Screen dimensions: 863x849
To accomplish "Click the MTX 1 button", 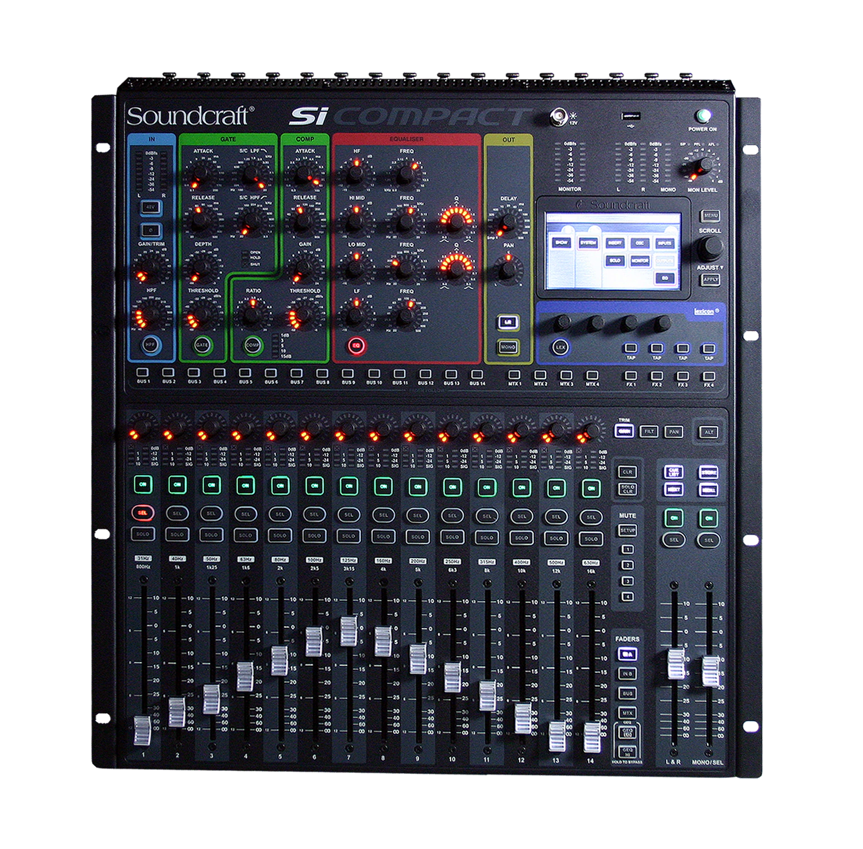I will (x=514, y=375).
